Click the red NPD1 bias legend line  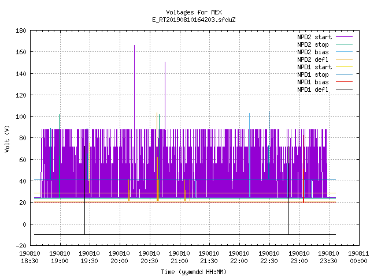(344, 82)
